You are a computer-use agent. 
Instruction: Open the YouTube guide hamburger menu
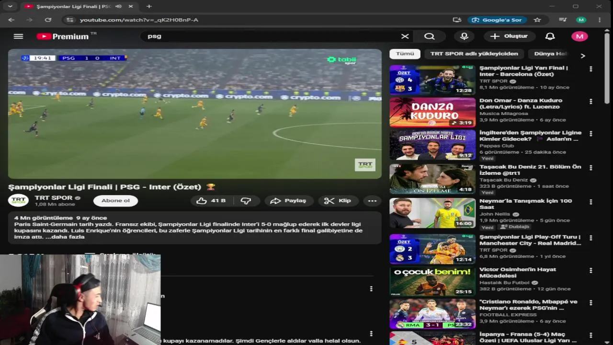point(18,36)
